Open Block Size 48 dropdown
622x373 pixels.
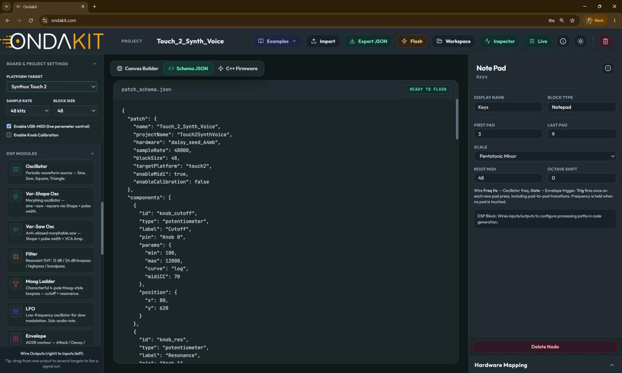coord(75,111)
